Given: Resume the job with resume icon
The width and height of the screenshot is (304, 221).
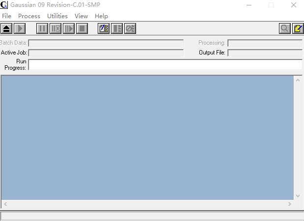Looking at the screenshot, I should (x=69, y=28).
